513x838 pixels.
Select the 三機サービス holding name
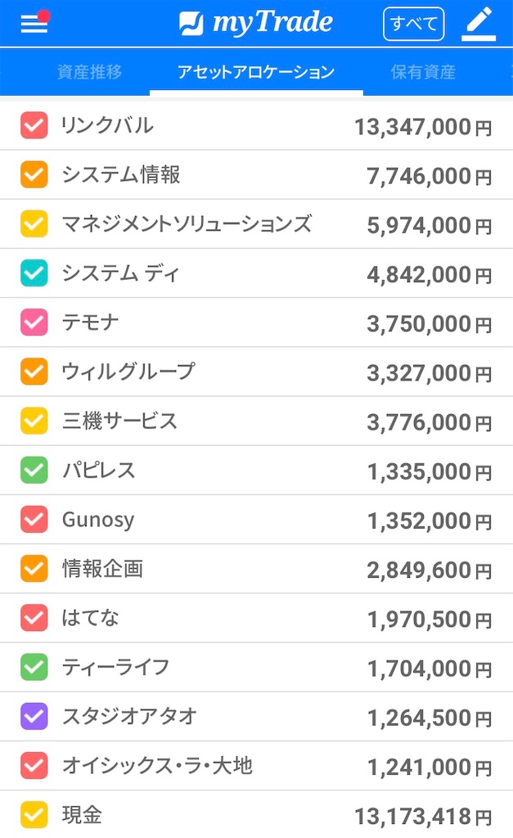pyautogui.click(x=119, y=421)
